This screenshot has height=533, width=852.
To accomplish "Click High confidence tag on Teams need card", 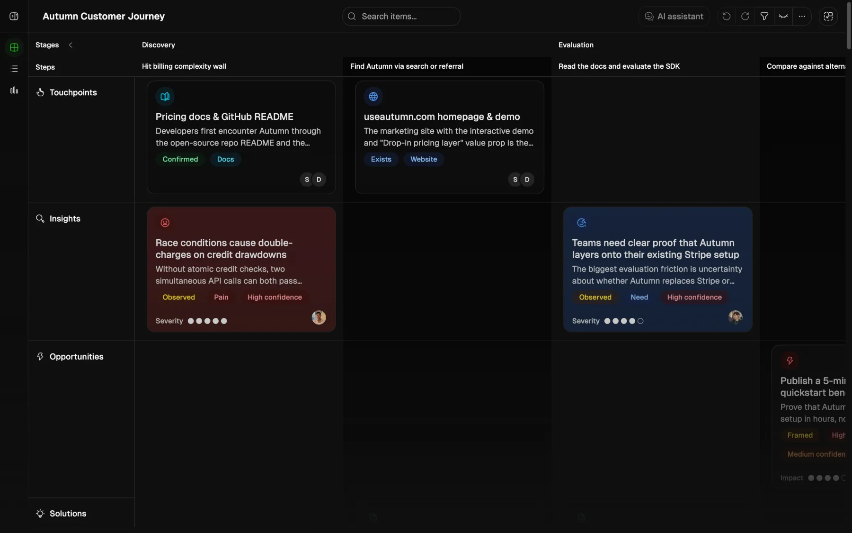I will pos(694,297).
